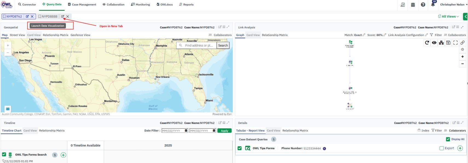Toggle the graph visibility eye icon
The height and width of the screenshot is (163, 468).
(x=434, y=43)
